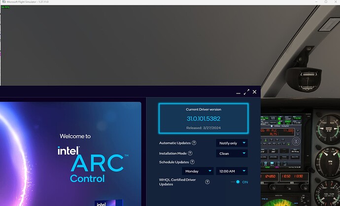Open the schedule day 'Monday' dropdown

(x=198, y=171)
